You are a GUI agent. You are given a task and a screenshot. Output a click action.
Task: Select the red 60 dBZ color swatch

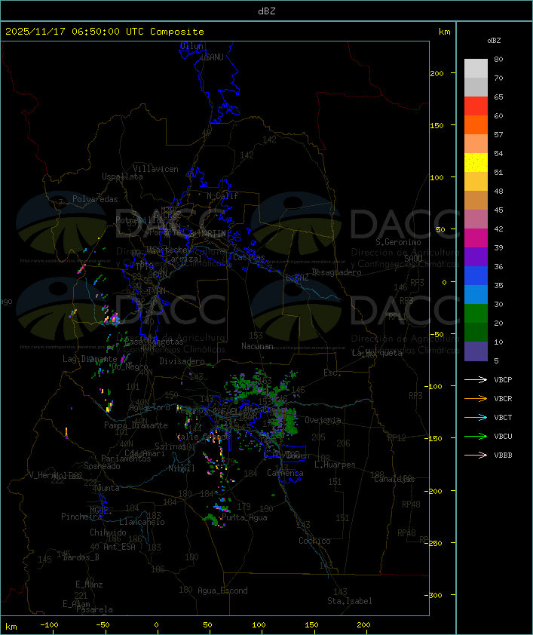[x=476, y=106]
